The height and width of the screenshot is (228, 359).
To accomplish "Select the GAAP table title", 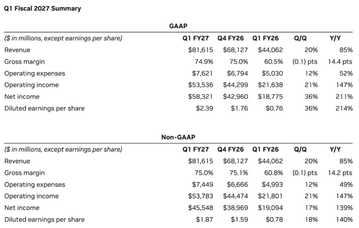I will tap(178, 26).
